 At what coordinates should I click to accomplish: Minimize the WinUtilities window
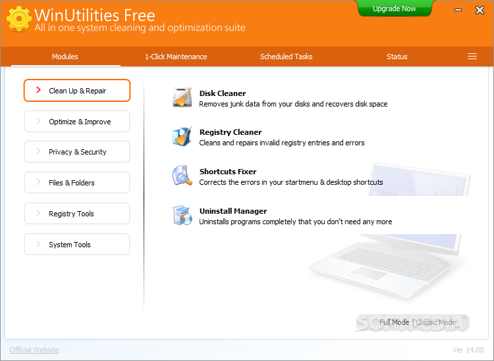(x=458, y=10)
